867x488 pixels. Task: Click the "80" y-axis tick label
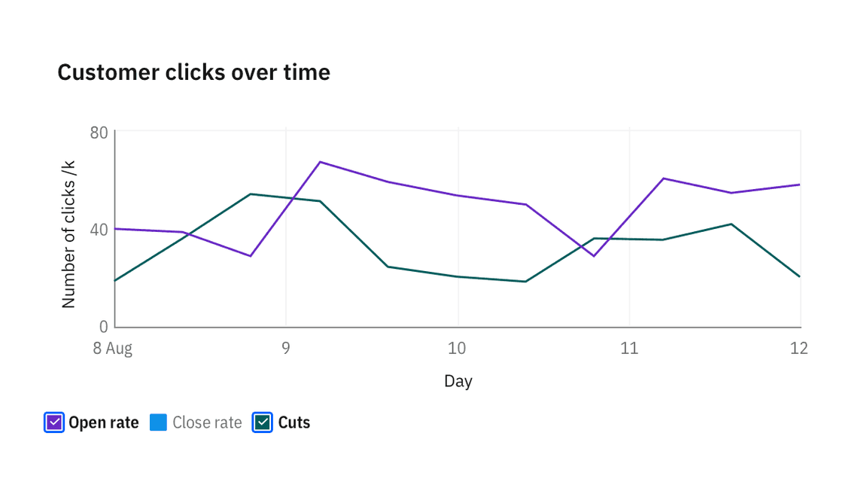[99, 133]
